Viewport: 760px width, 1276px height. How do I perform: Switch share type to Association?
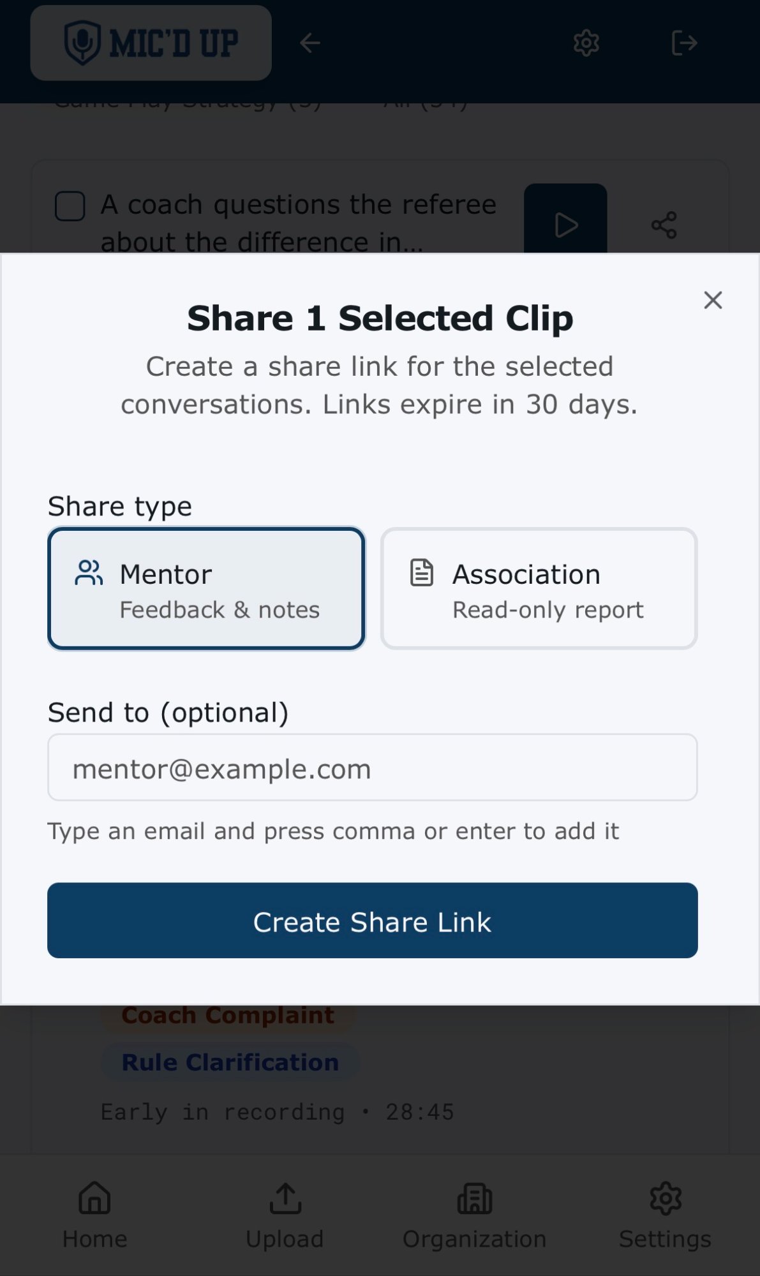[538, 587]
